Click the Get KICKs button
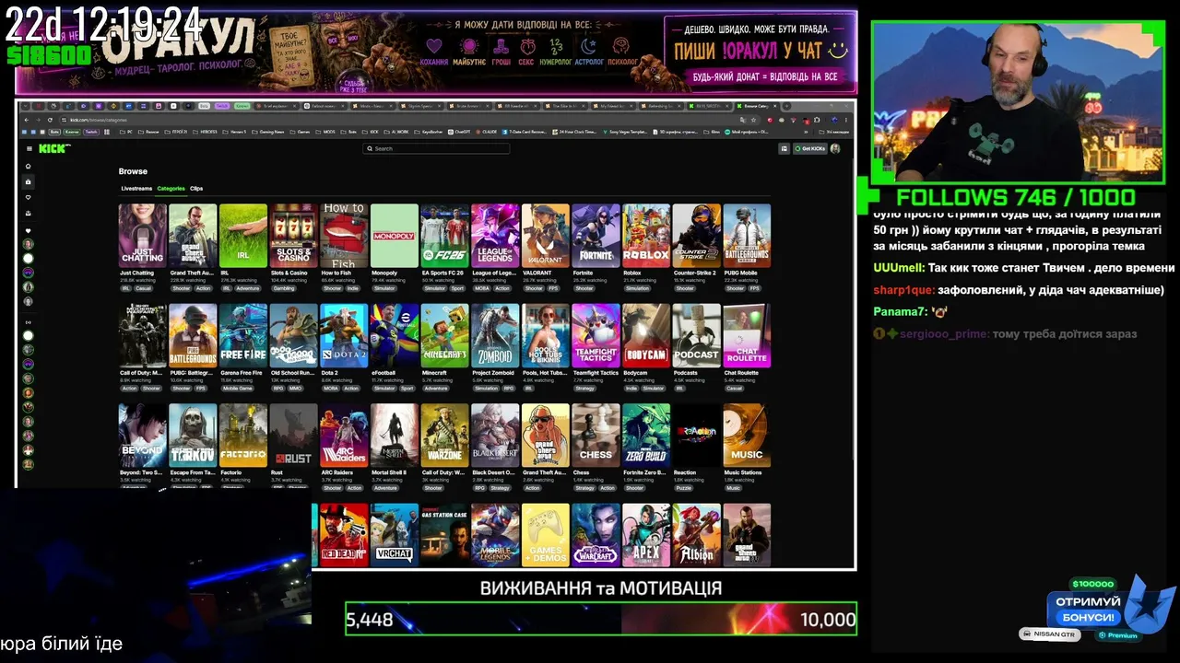This screenshot has height=663, width=1180. coord(810,148)
